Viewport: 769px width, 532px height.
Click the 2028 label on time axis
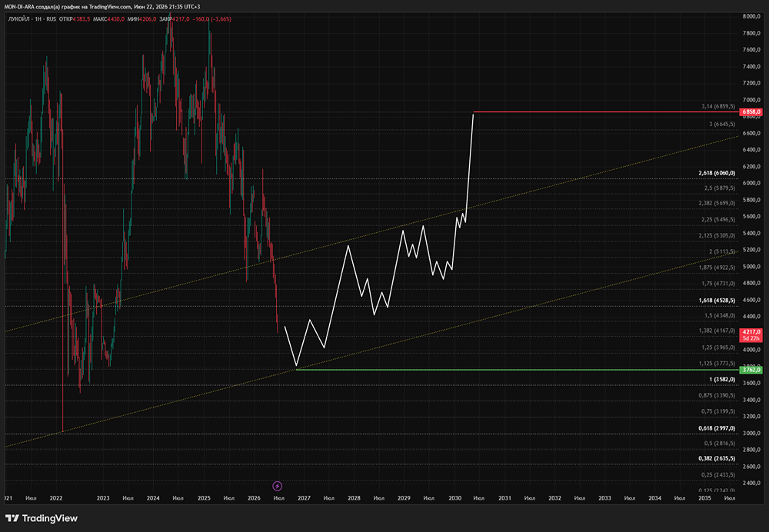[x=354, y=498]
